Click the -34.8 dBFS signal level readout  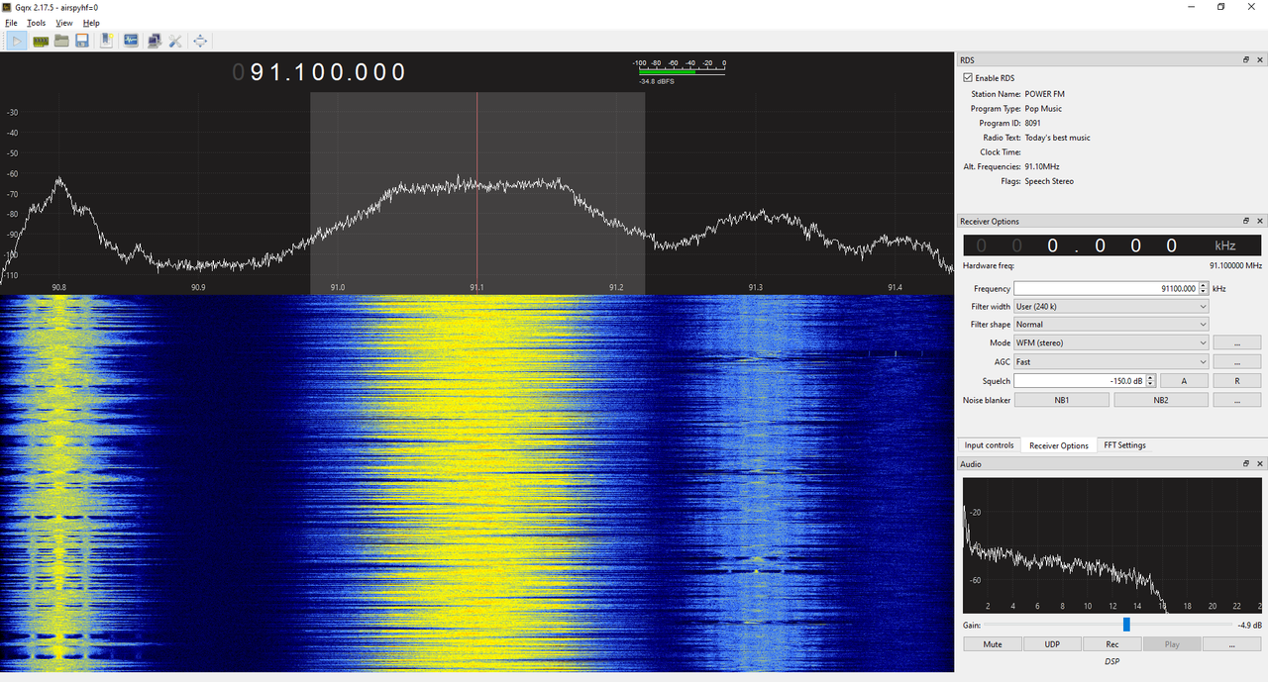[657, 82]
